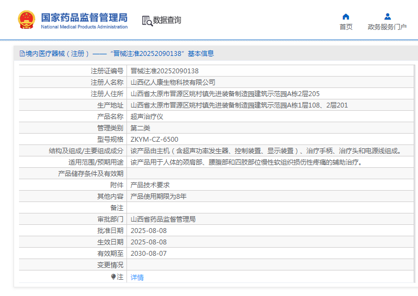
Task: Click registration number 晋械注准20252090138 in the table
Action: point(164,71)
